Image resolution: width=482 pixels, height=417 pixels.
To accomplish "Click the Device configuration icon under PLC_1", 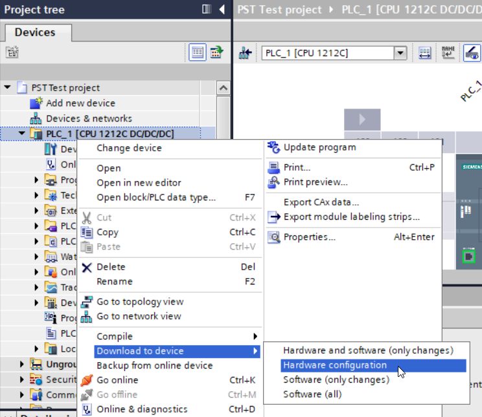I will [x=51, y=149].
